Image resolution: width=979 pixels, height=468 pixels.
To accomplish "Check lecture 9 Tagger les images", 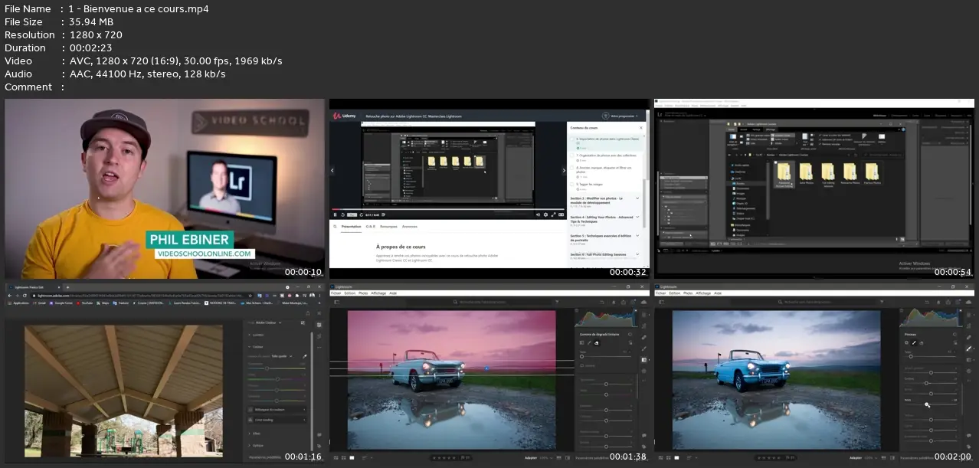I will point(573,184).
